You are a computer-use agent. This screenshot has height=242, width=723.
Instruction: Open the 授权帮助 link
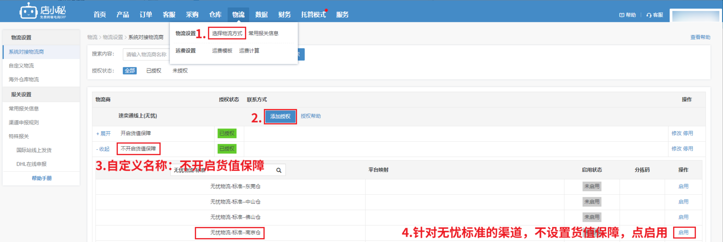click(311, 116)
